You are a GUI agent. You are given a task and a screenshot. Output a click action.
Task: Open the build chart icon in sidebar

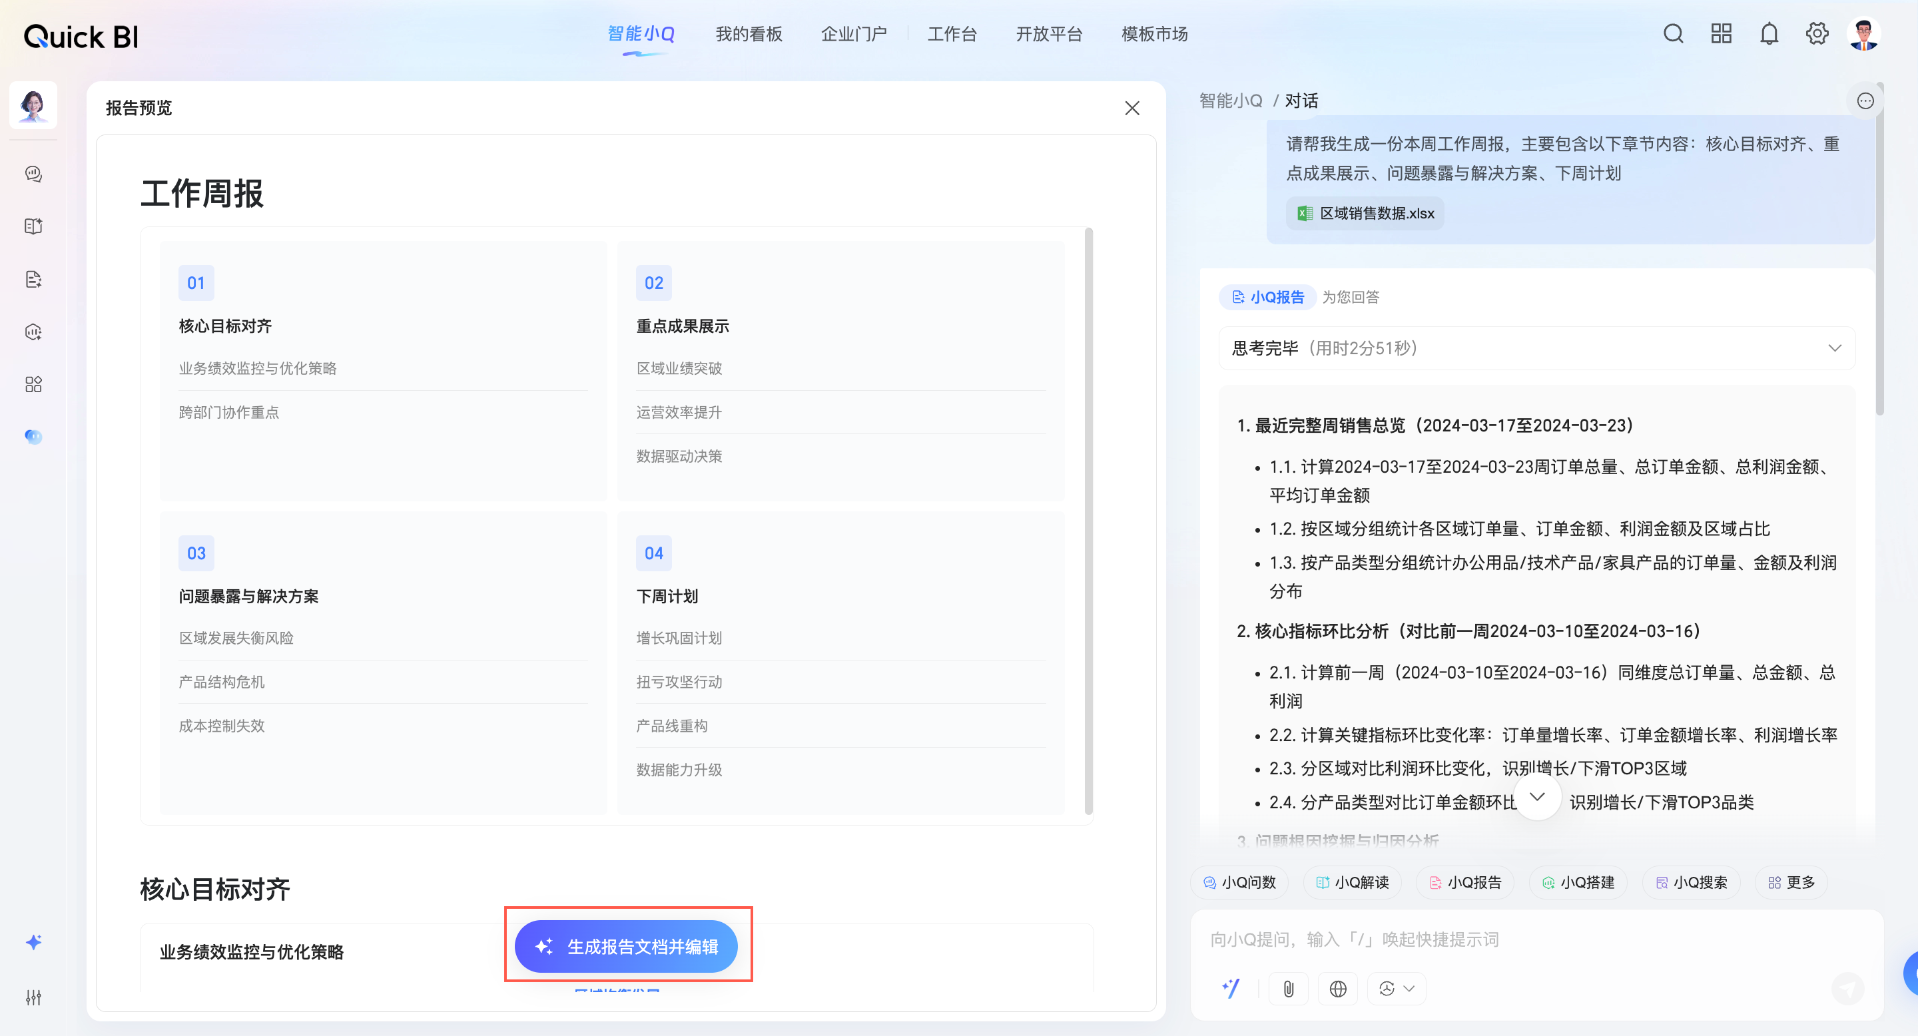(x=33, y=332)
